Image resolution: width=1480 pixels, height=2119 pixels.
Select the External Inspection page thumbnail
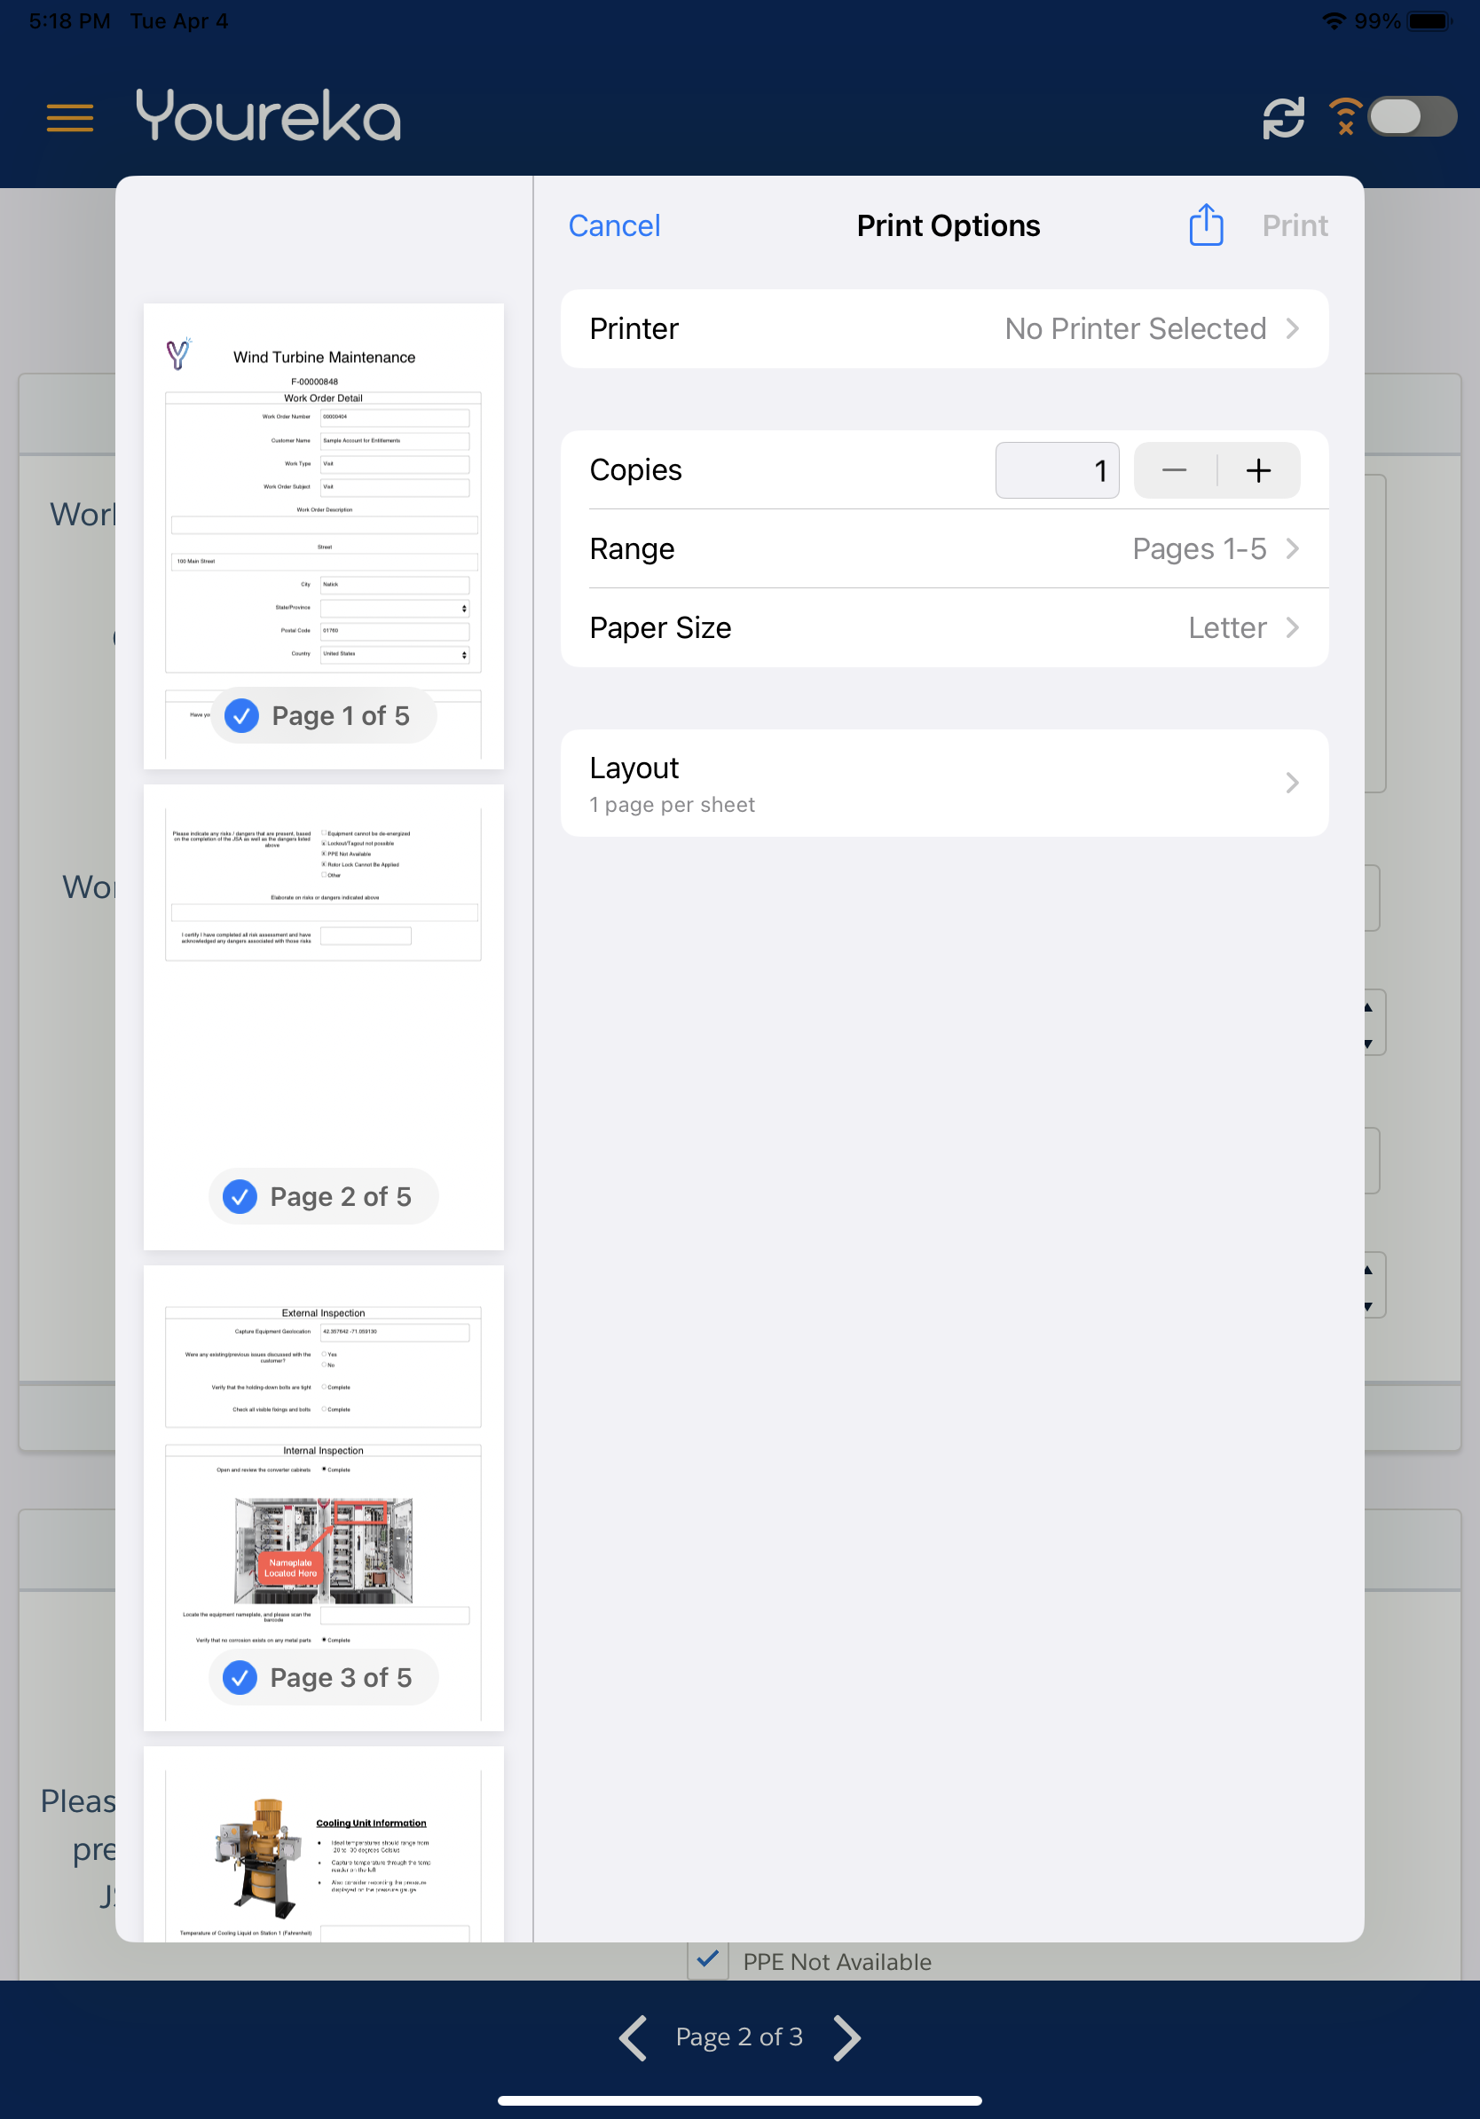click(324, 1499)
